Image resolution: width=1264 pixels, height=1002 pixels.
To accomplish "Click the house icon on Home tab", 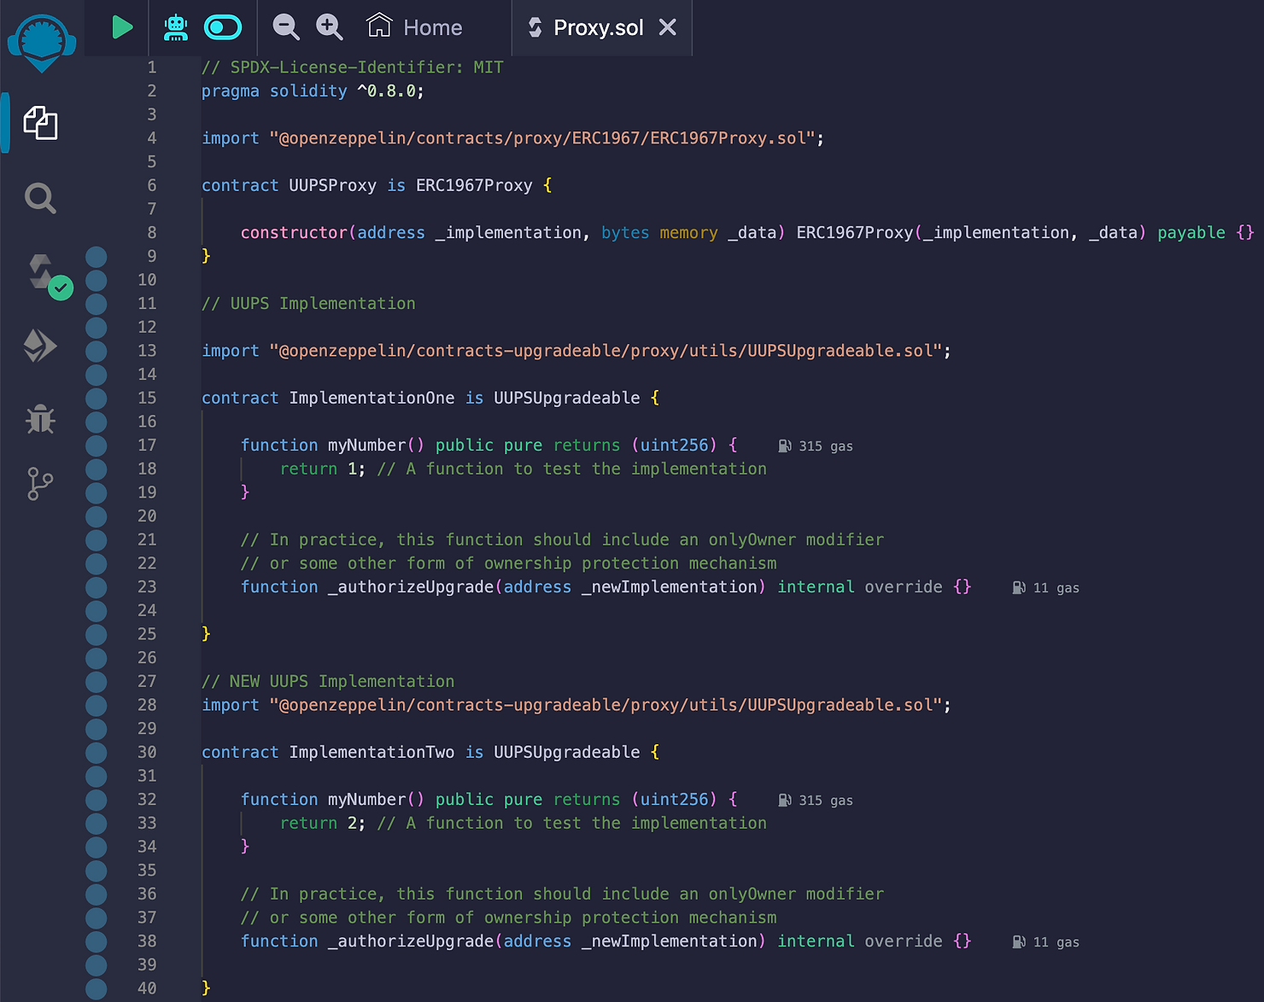I will (x=379, y=26).
